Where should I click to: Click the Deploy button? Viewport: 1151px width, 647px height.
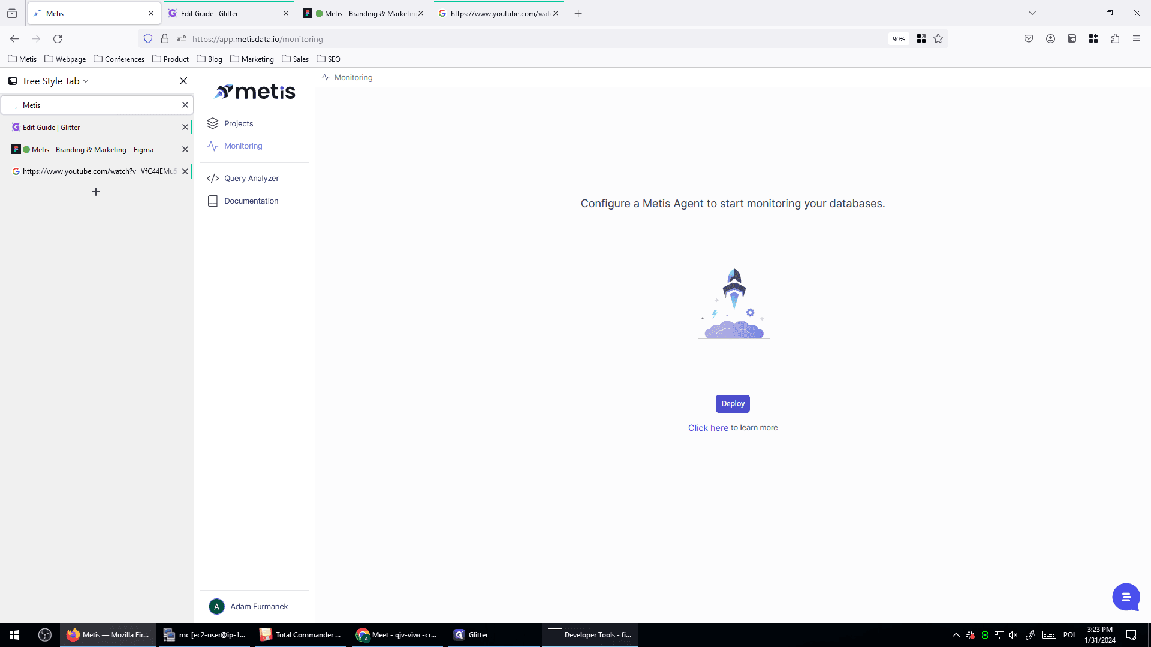pos(733,404)
